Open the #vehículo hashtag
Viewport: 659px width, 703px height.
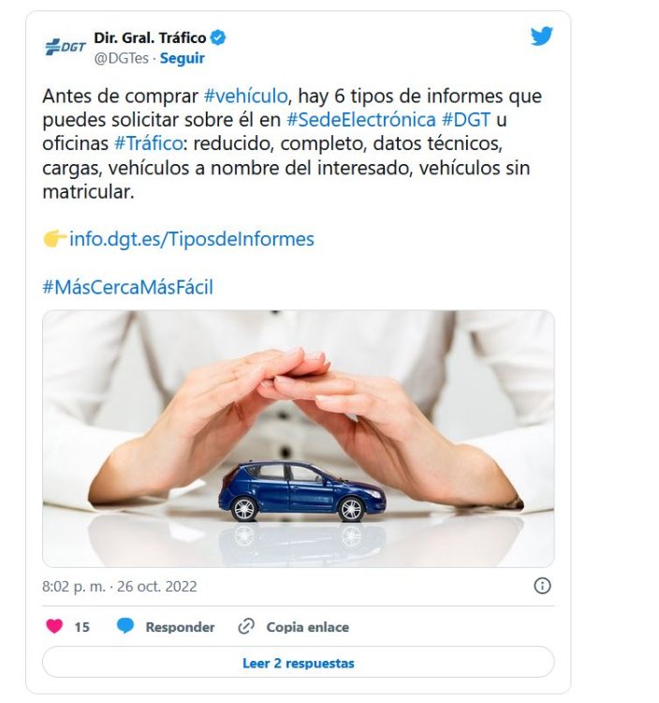click(x=245, y=96)
